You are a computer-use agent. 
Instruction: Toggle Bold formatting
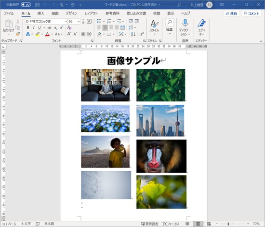(x=28, y=27)
